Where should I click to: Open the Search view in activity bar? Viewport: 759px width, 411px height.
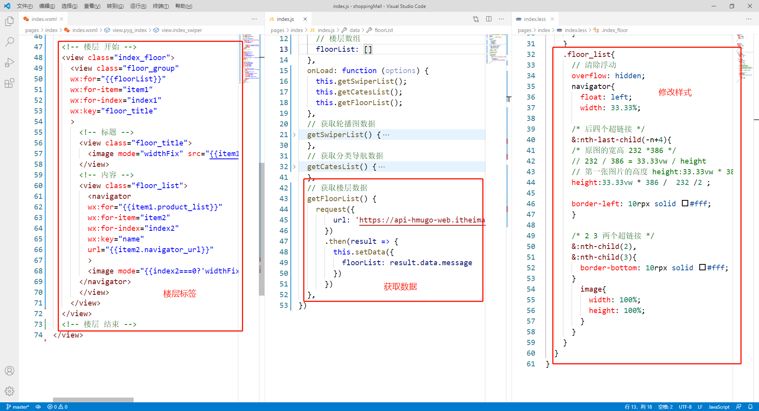(9, 41)
